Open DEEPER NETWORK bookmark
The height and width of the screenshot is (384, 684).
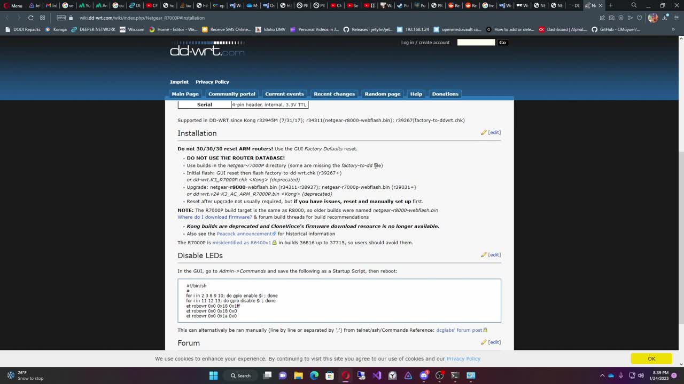[x=93, y=29]
